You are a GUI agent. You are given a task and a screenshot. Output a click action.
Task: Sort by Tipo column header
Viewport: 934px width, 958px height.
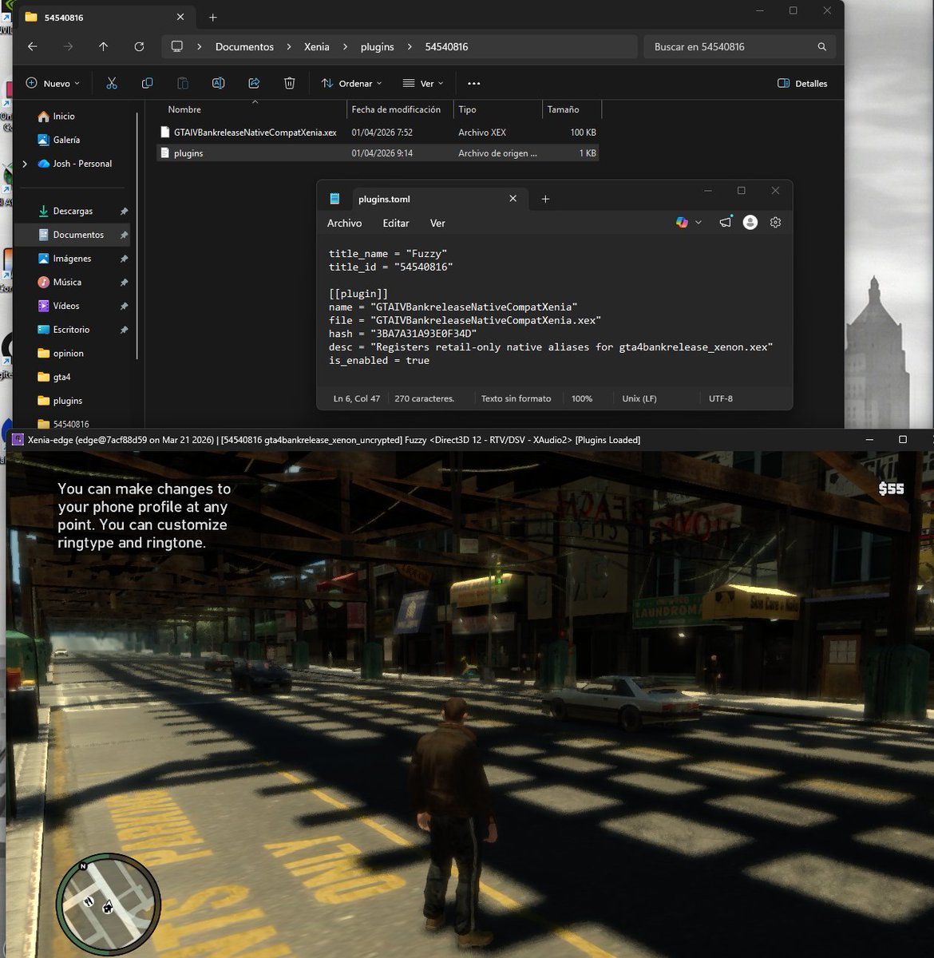click(497, 109)
